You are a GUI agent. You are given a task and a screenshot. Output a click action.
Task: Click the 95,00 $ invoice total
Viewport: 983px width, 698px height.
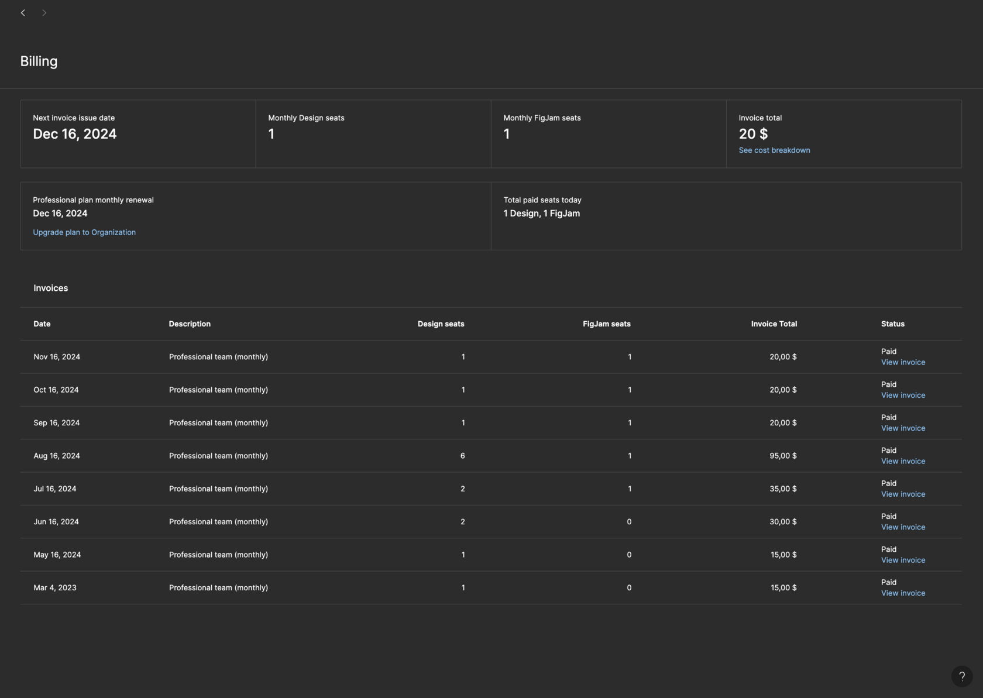coord(783,456)
